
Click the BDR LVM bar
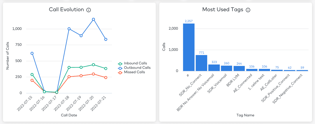pos(239,68)
